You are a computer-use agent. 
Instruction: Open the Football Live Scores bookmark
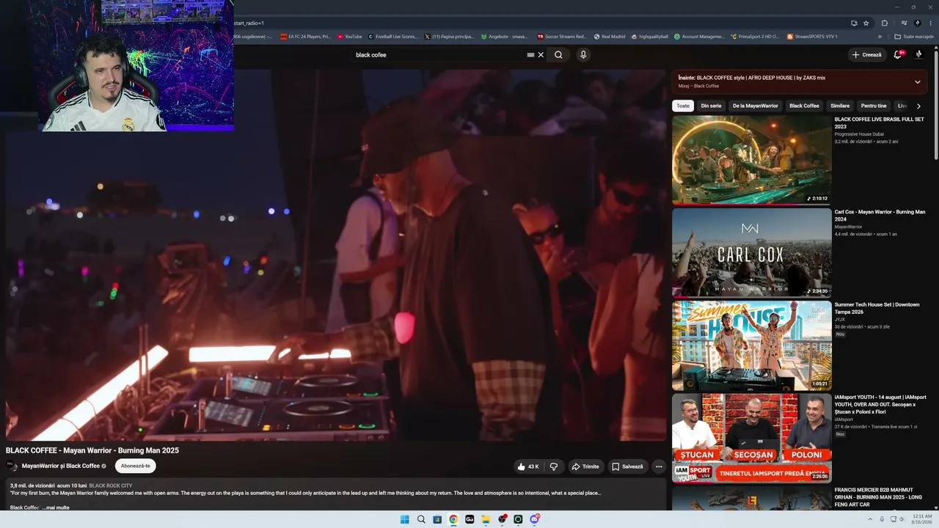(393, 36)
